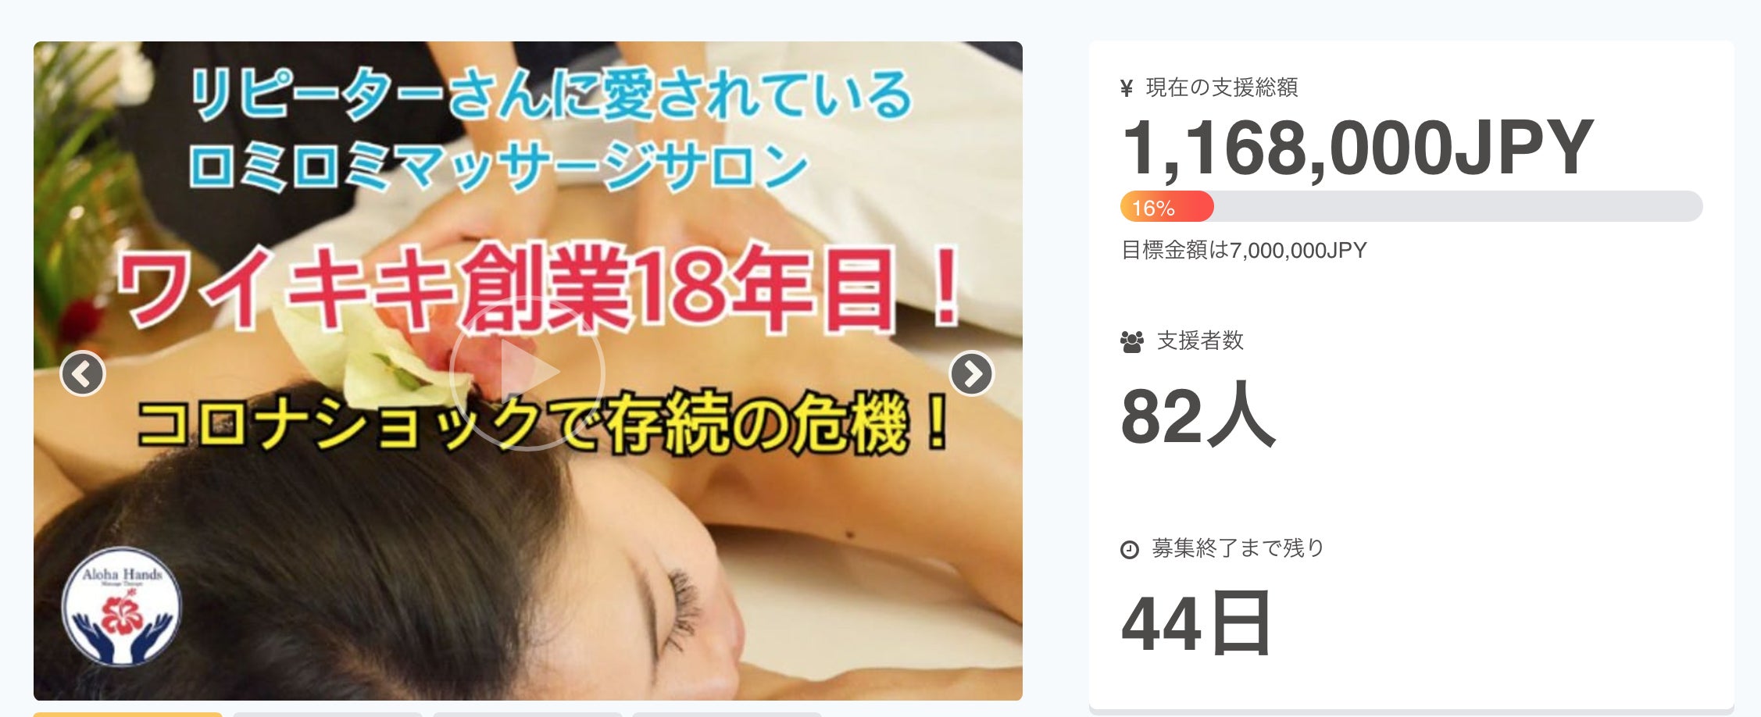Screen dimensions: 1761x717
Task: Click the yellow コロナショックで存続の危機 caption
Action: 544,423
